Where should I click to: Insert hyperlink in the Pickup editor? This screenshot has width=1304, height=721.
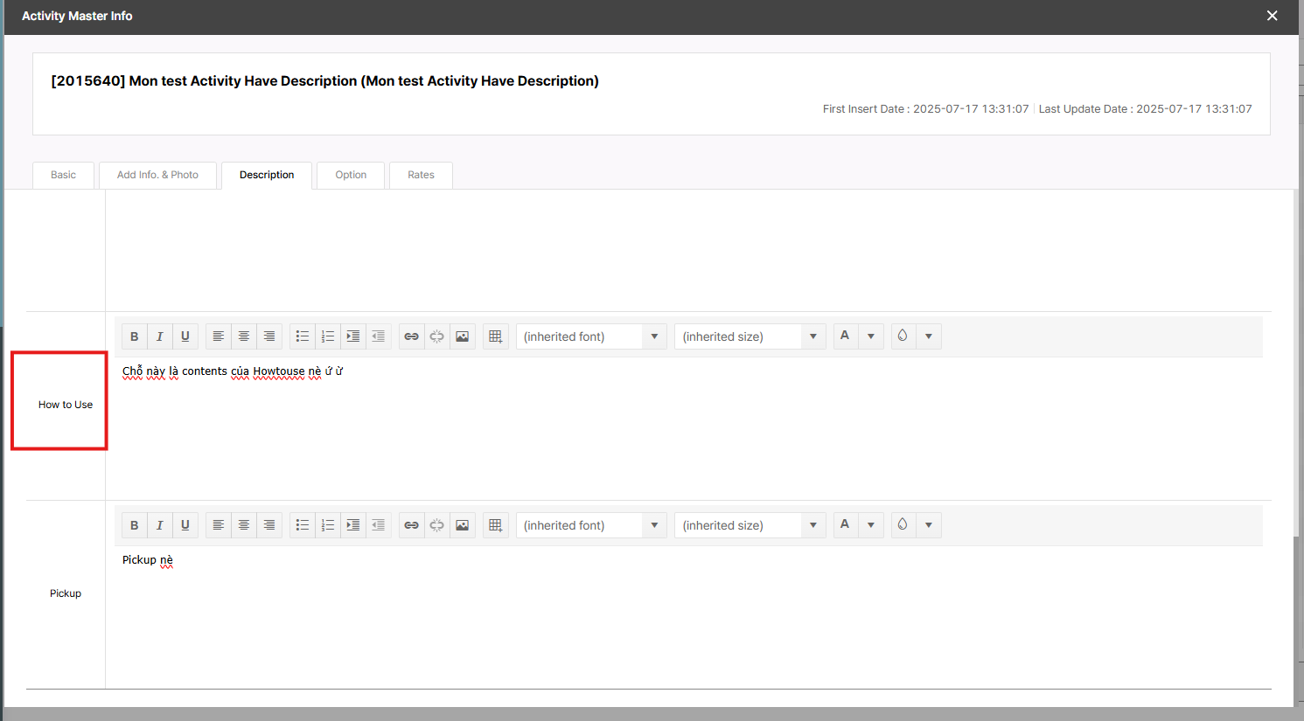(411, 525)
